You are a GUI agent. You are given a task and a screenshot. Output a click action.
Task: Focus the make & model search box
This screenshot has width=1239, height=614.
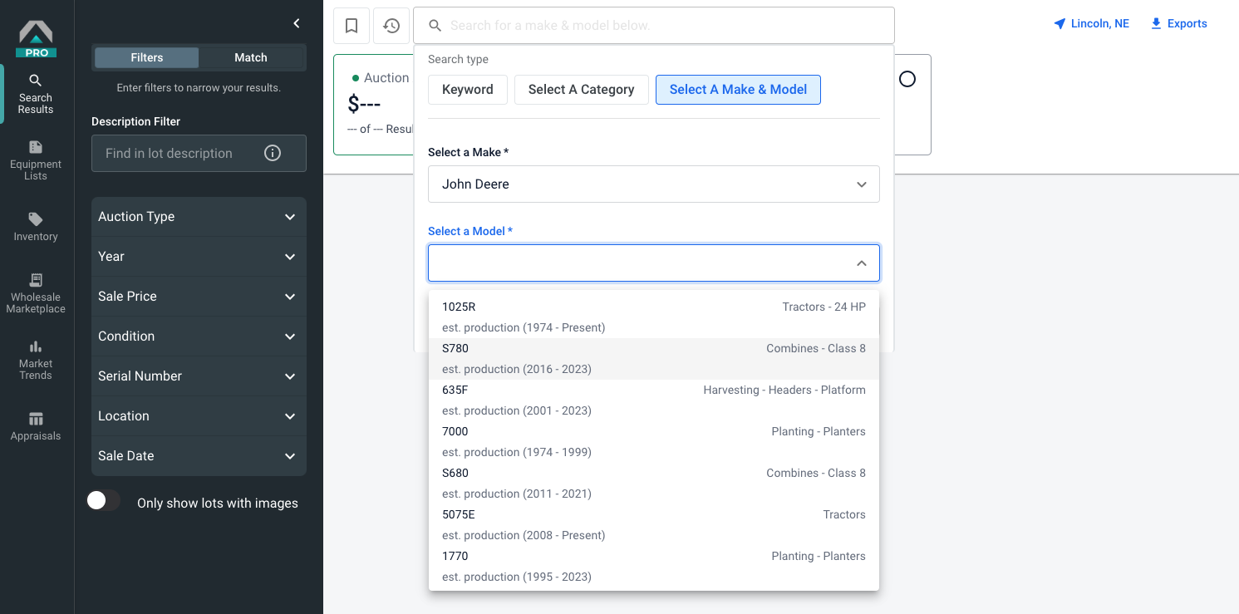pyautogui.click(x=654, y=26)
